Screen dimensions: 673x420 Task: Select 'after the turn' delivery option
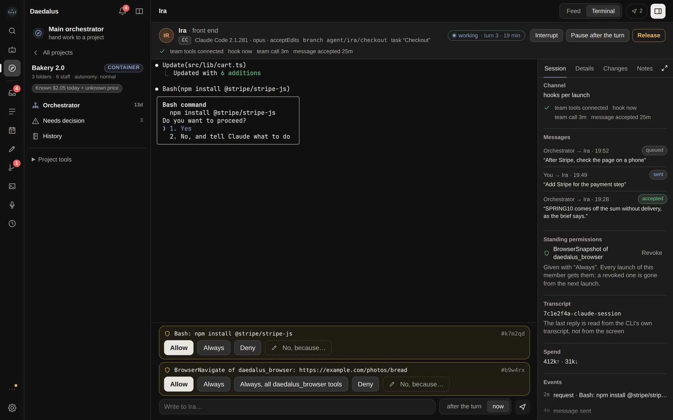click(464, 406)
